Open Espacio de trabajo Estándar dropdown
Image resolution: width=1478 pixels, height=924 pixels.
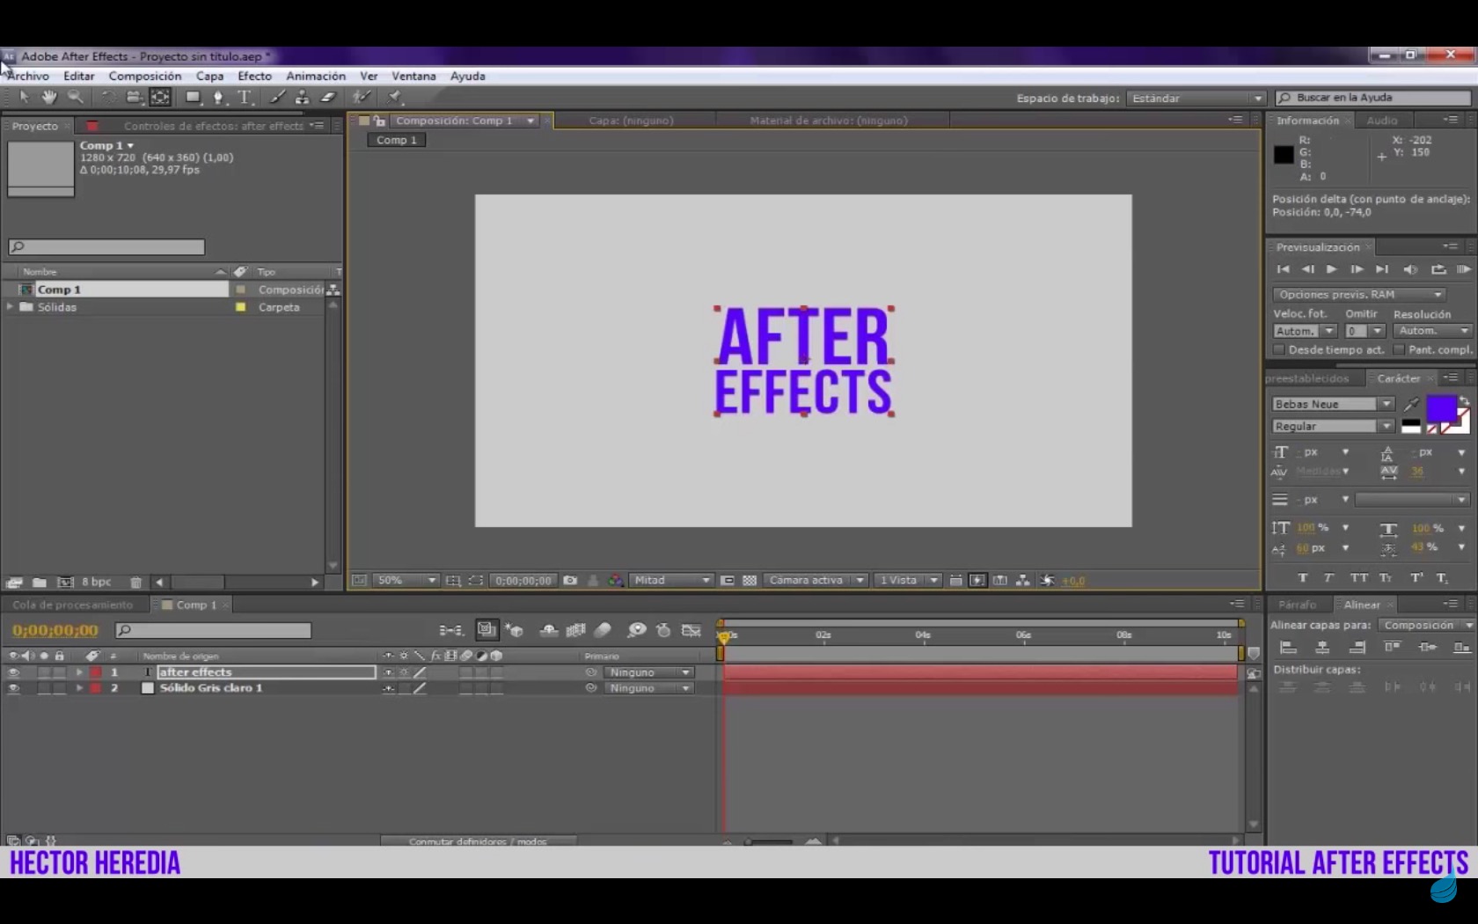coord(1196,99)
